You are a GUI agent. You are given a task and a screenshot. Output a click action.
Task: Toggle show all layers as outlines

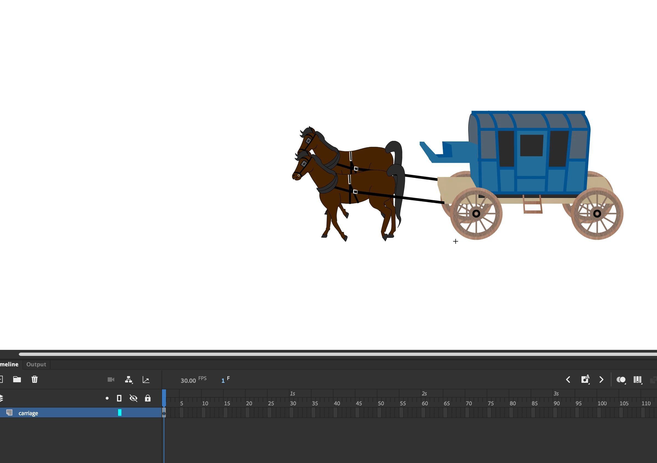[x=119, y=398]
